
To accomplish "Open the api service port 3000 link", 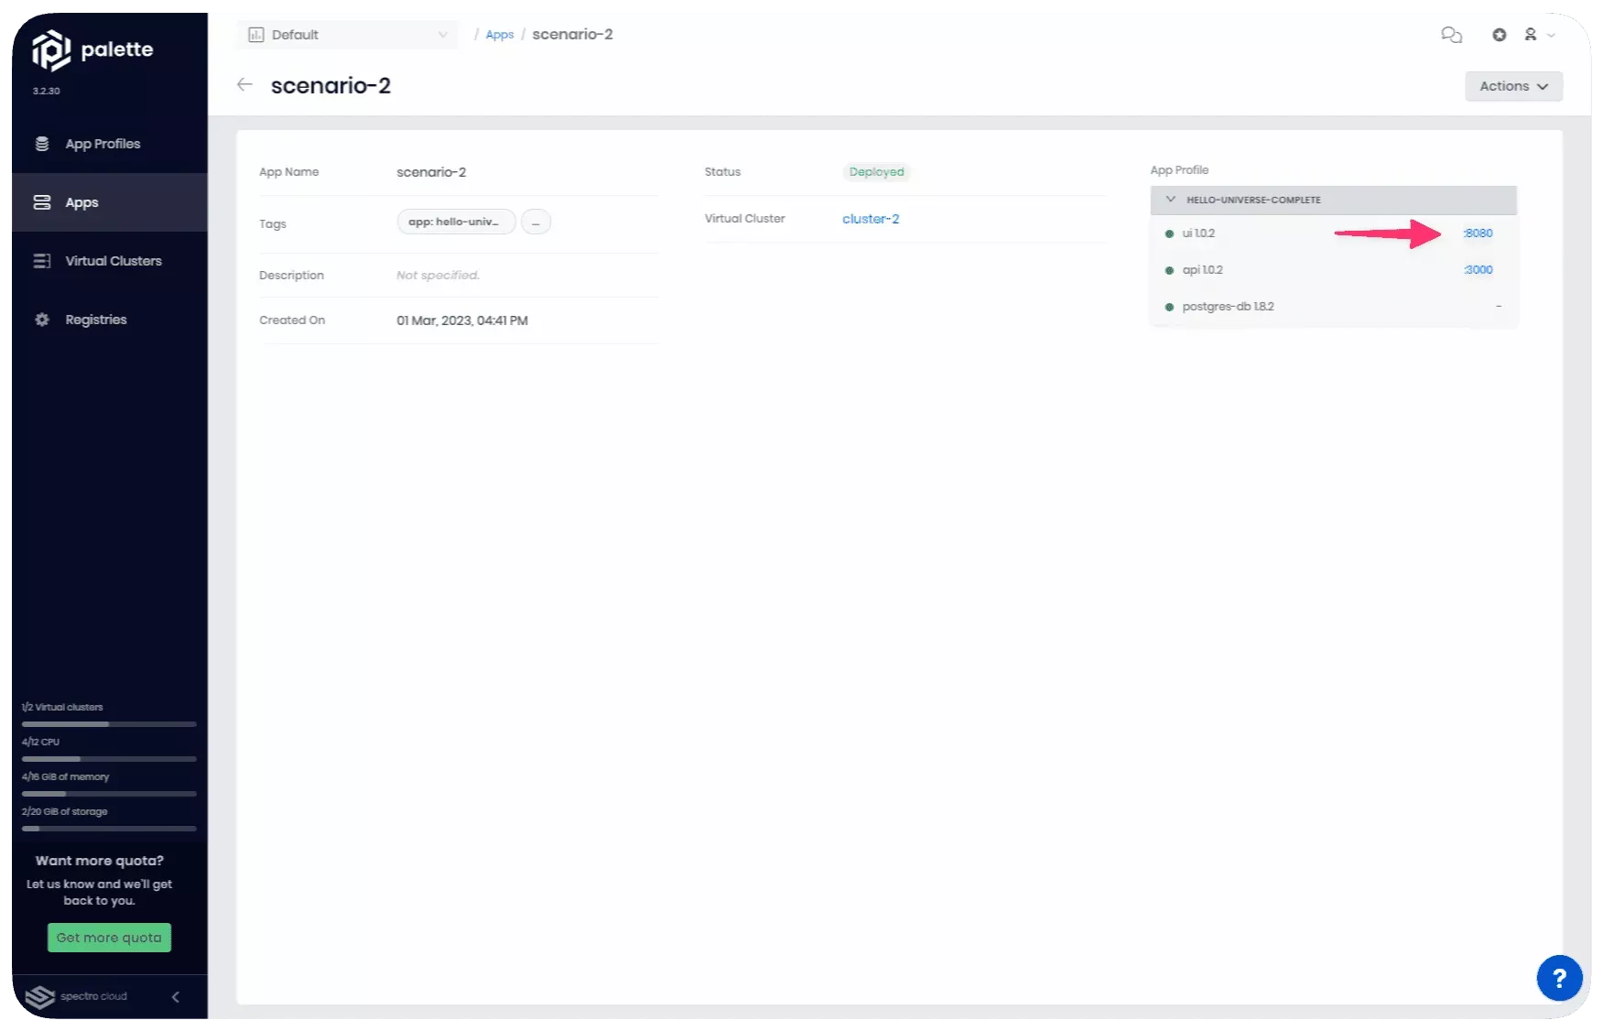I will (x=1478, y=270).
